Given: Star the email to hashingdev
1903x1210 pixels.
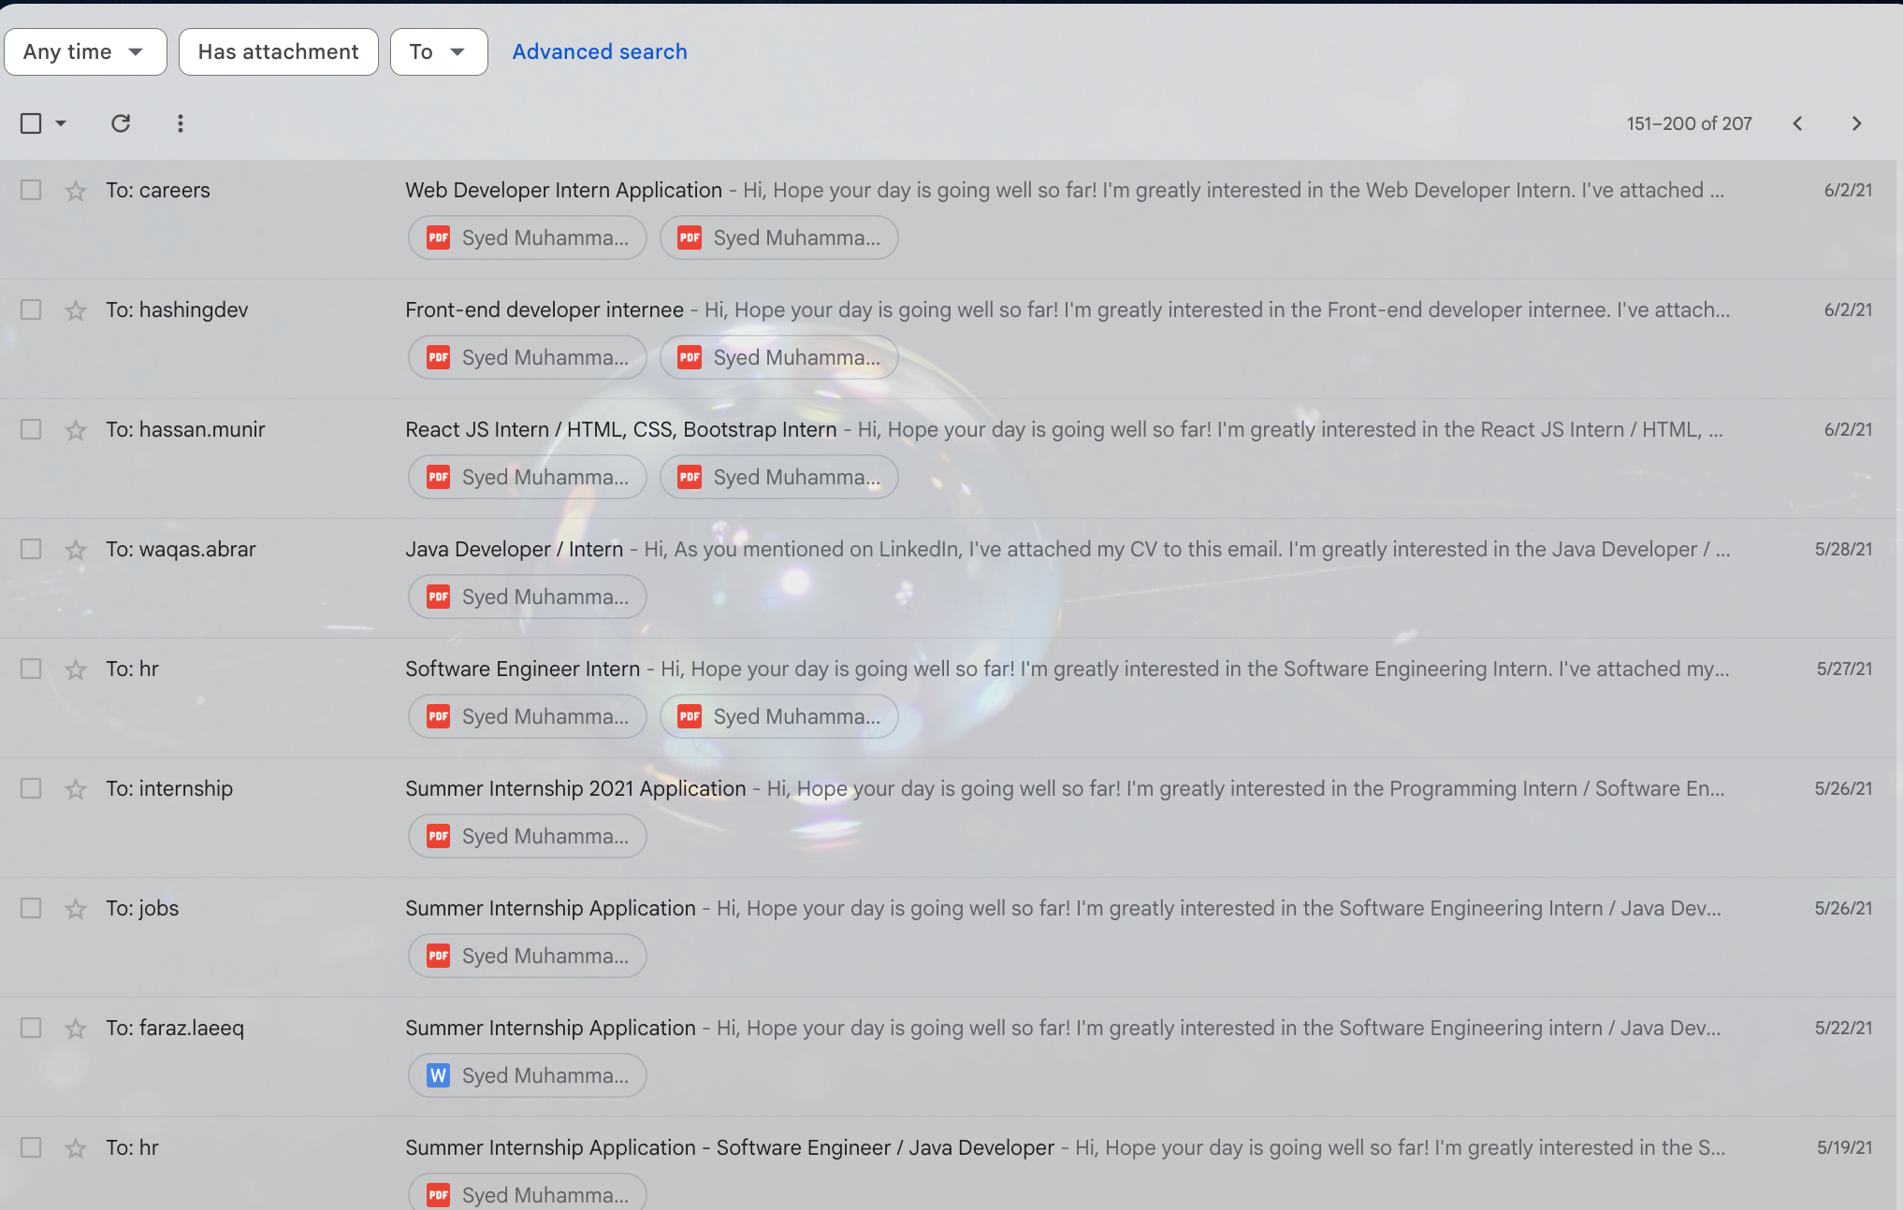Looking at the screenshot, I should (76, 310).
